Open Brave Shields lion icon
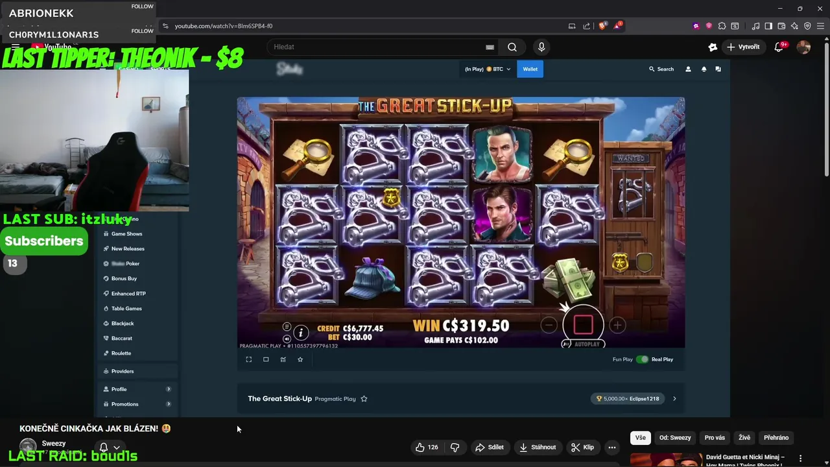Screen dimensions: 830x467 tap(602, 26)
